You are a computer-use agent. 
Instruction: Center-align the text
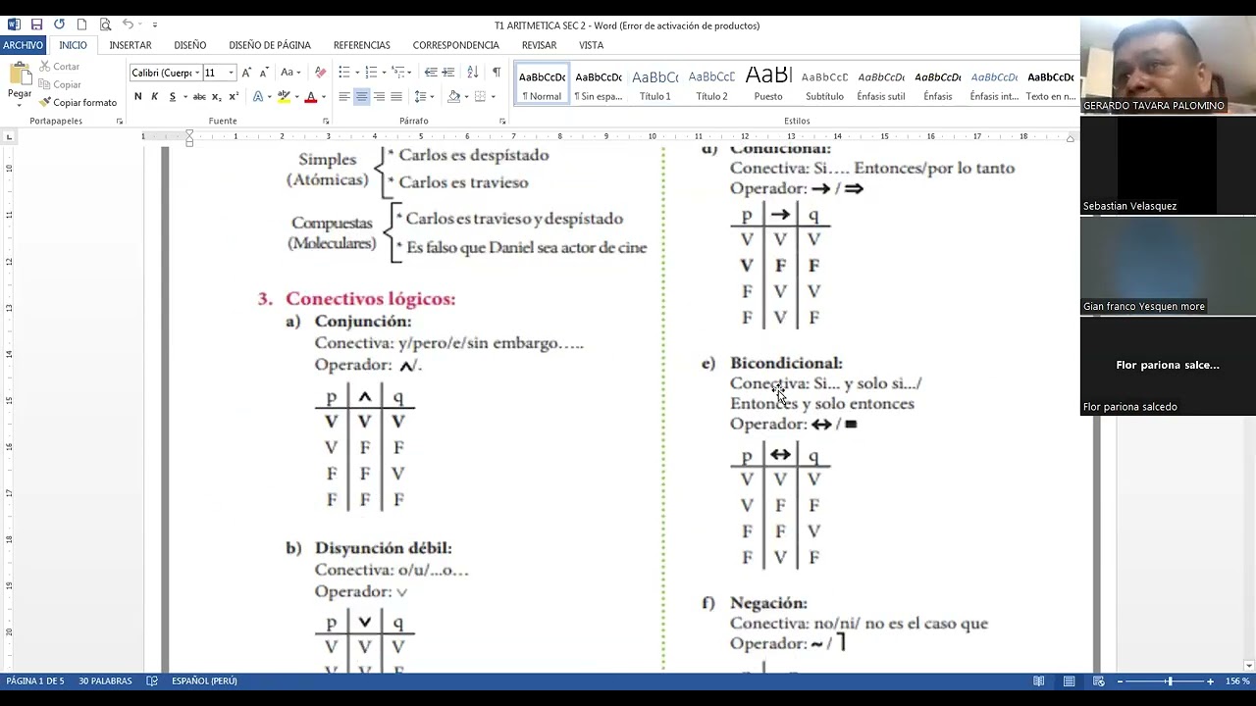[x=361, y=96]
